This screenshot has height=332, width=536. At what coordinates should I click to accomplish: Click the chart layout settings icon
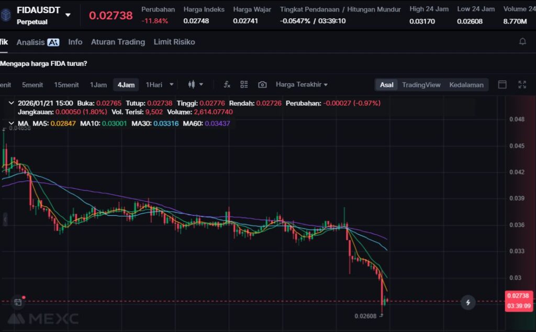244,85
